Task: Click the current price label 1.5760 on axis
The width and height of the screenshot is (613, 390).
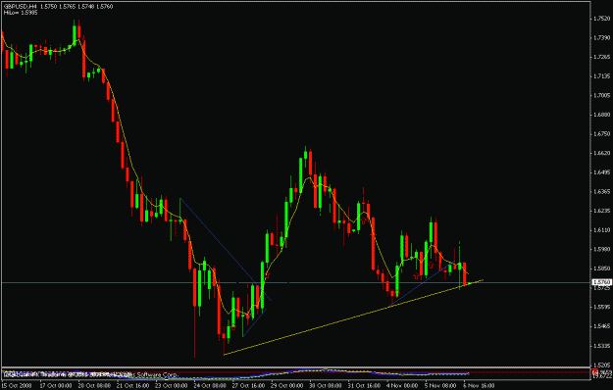Action: point(601,282)
